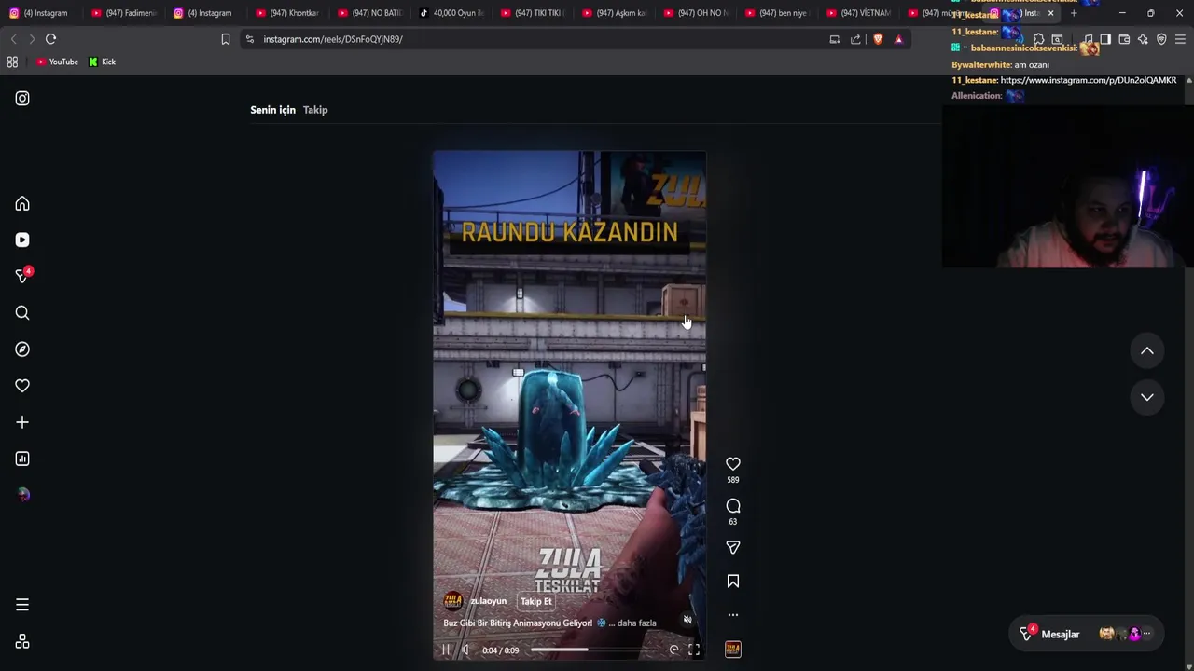Open Notifications heart icon in sidebar
1194x671 pixels.
click(x=22, y=386)
